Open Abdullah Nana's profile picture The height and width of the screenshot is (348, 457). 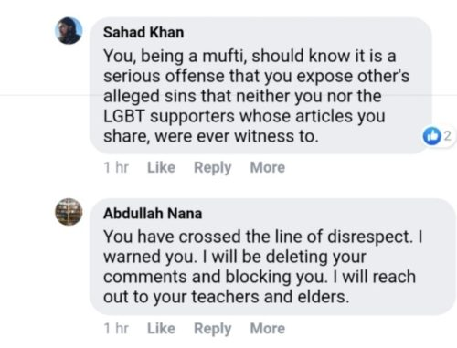pos(69,212)
